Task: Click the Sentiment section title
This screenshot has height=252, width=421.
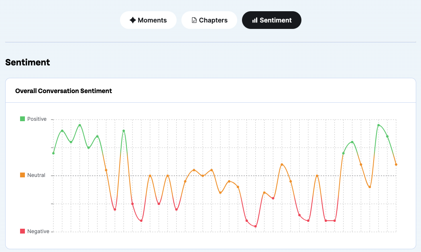Action: click(x=28, y=62)
